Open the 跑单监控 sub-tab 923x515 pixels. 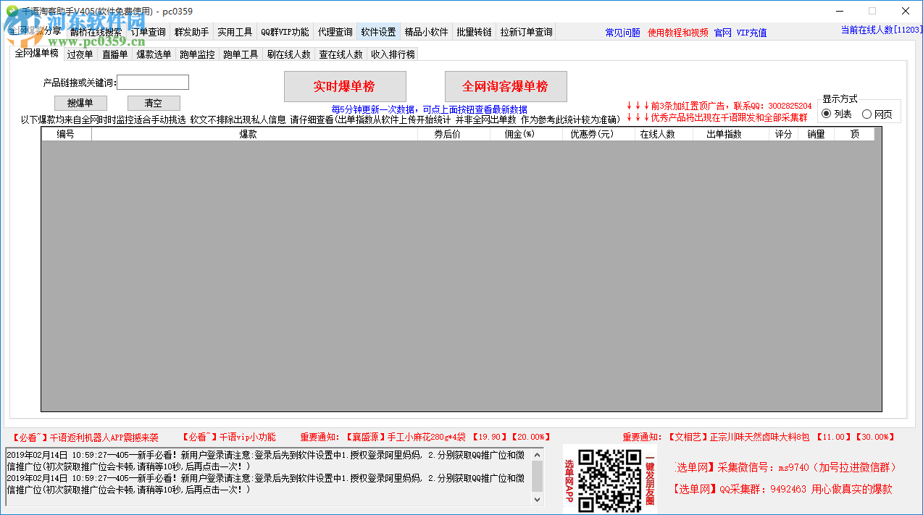coord(197,54)
